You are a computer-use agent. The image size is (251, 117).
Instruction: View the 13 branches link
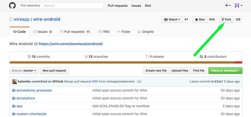tap(97, 56)
